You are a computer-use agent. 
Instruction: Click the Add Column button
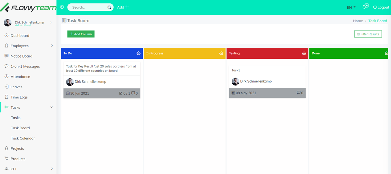pos(81,34)
